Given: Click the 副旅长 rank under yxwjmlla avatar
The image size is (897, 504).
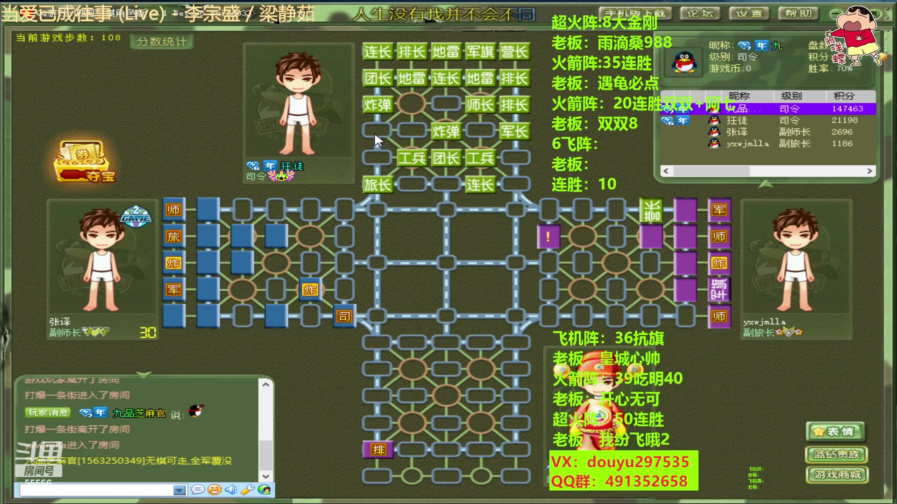Looking at the screenshot, I should click(759, 333).
